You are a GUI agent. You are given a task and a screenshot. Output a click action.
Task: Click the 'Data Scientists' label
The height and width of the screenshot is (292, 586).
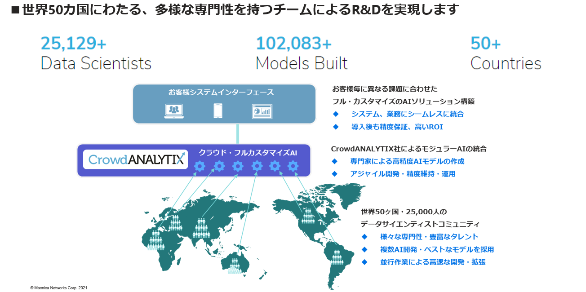tap(96, 63)
